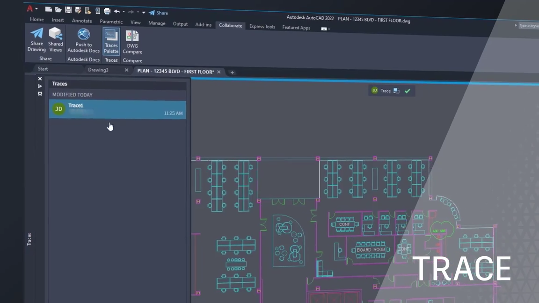Add a new drawing tab with plus

pyautogui.click(x=232, y=72)
